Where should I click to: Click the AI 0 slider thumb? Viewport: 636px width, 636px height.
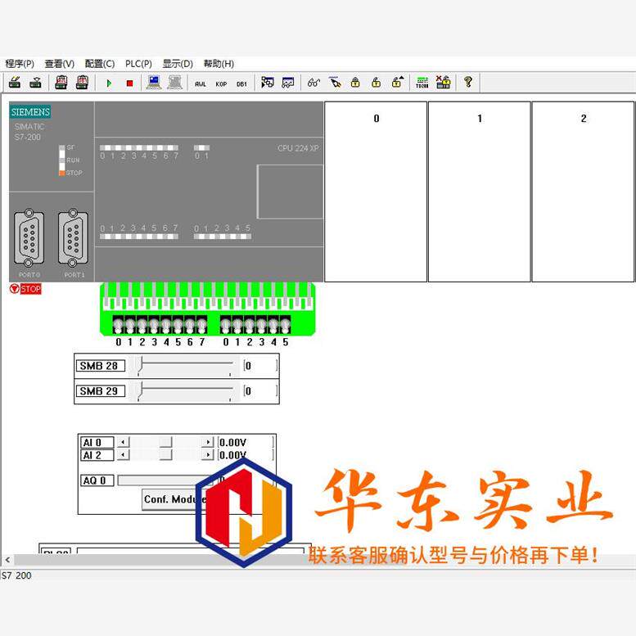[x=166, y=442]
